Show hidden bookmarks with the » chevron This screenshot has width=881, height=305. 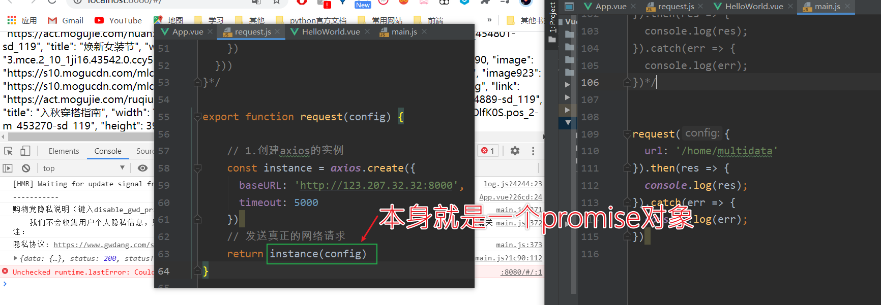click(x=489, y=20)
